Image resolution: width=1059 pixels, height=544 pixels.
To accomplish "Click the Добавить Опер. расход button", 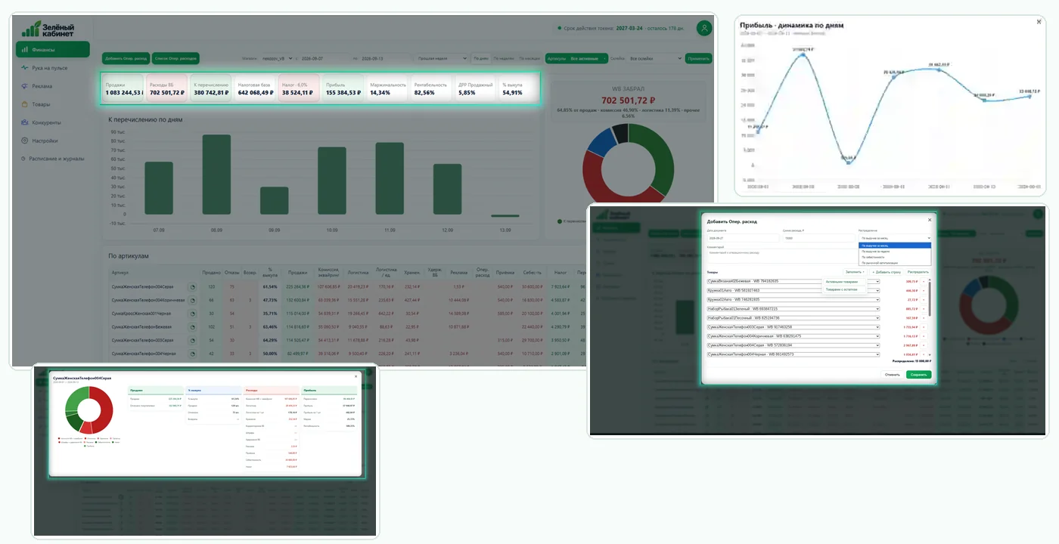I will click(125, 58).
